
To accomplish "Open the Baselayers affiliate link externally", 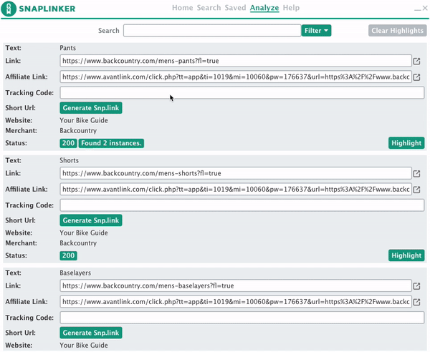I will (x=416, y=302).
